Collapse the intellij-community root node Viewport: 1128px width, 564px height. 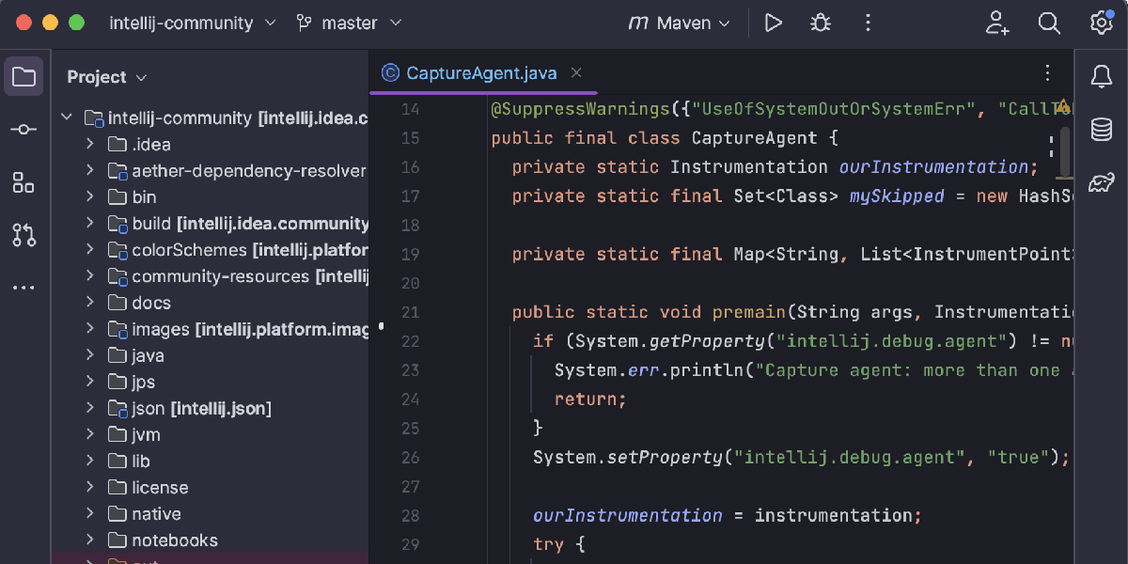67,117
